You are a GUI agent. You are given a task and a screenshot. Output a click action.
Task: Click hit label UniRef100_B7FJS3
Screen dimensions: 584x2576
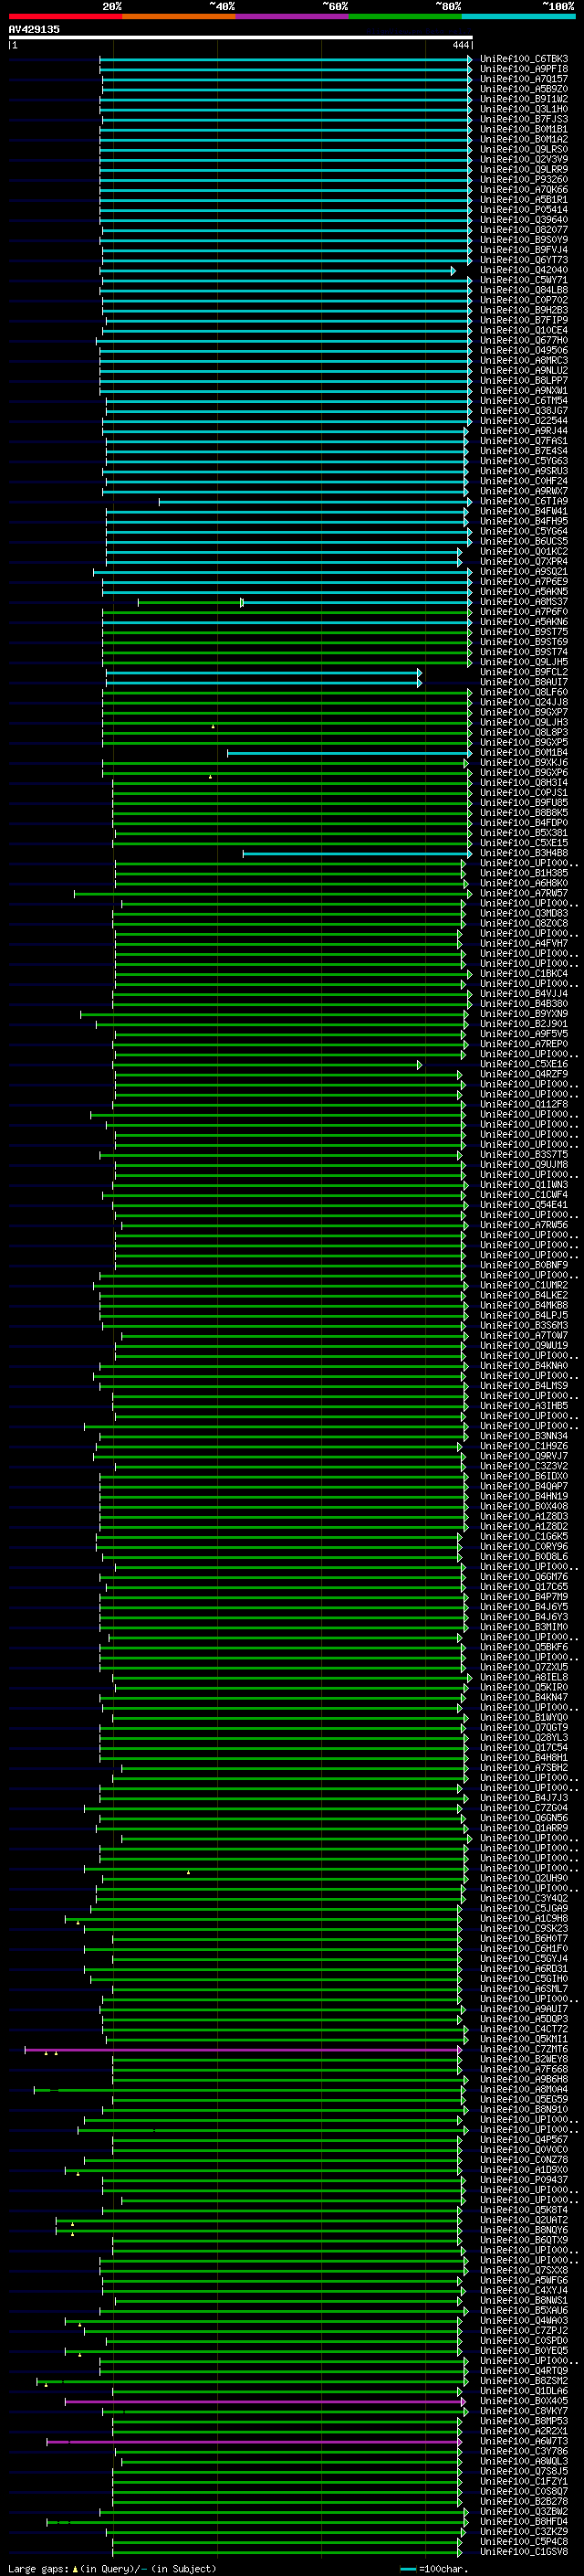[x=524, y=119]
